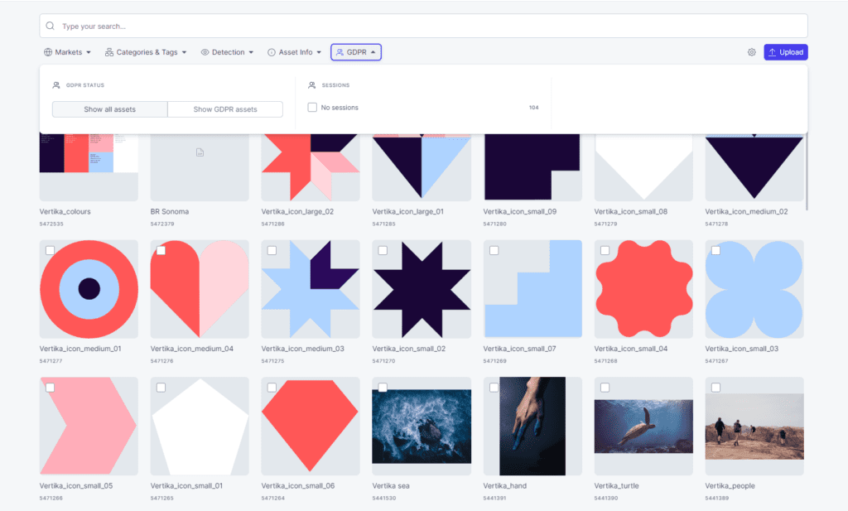
Task: Tick the No sessions checkbox
Action: coord(312,108)
